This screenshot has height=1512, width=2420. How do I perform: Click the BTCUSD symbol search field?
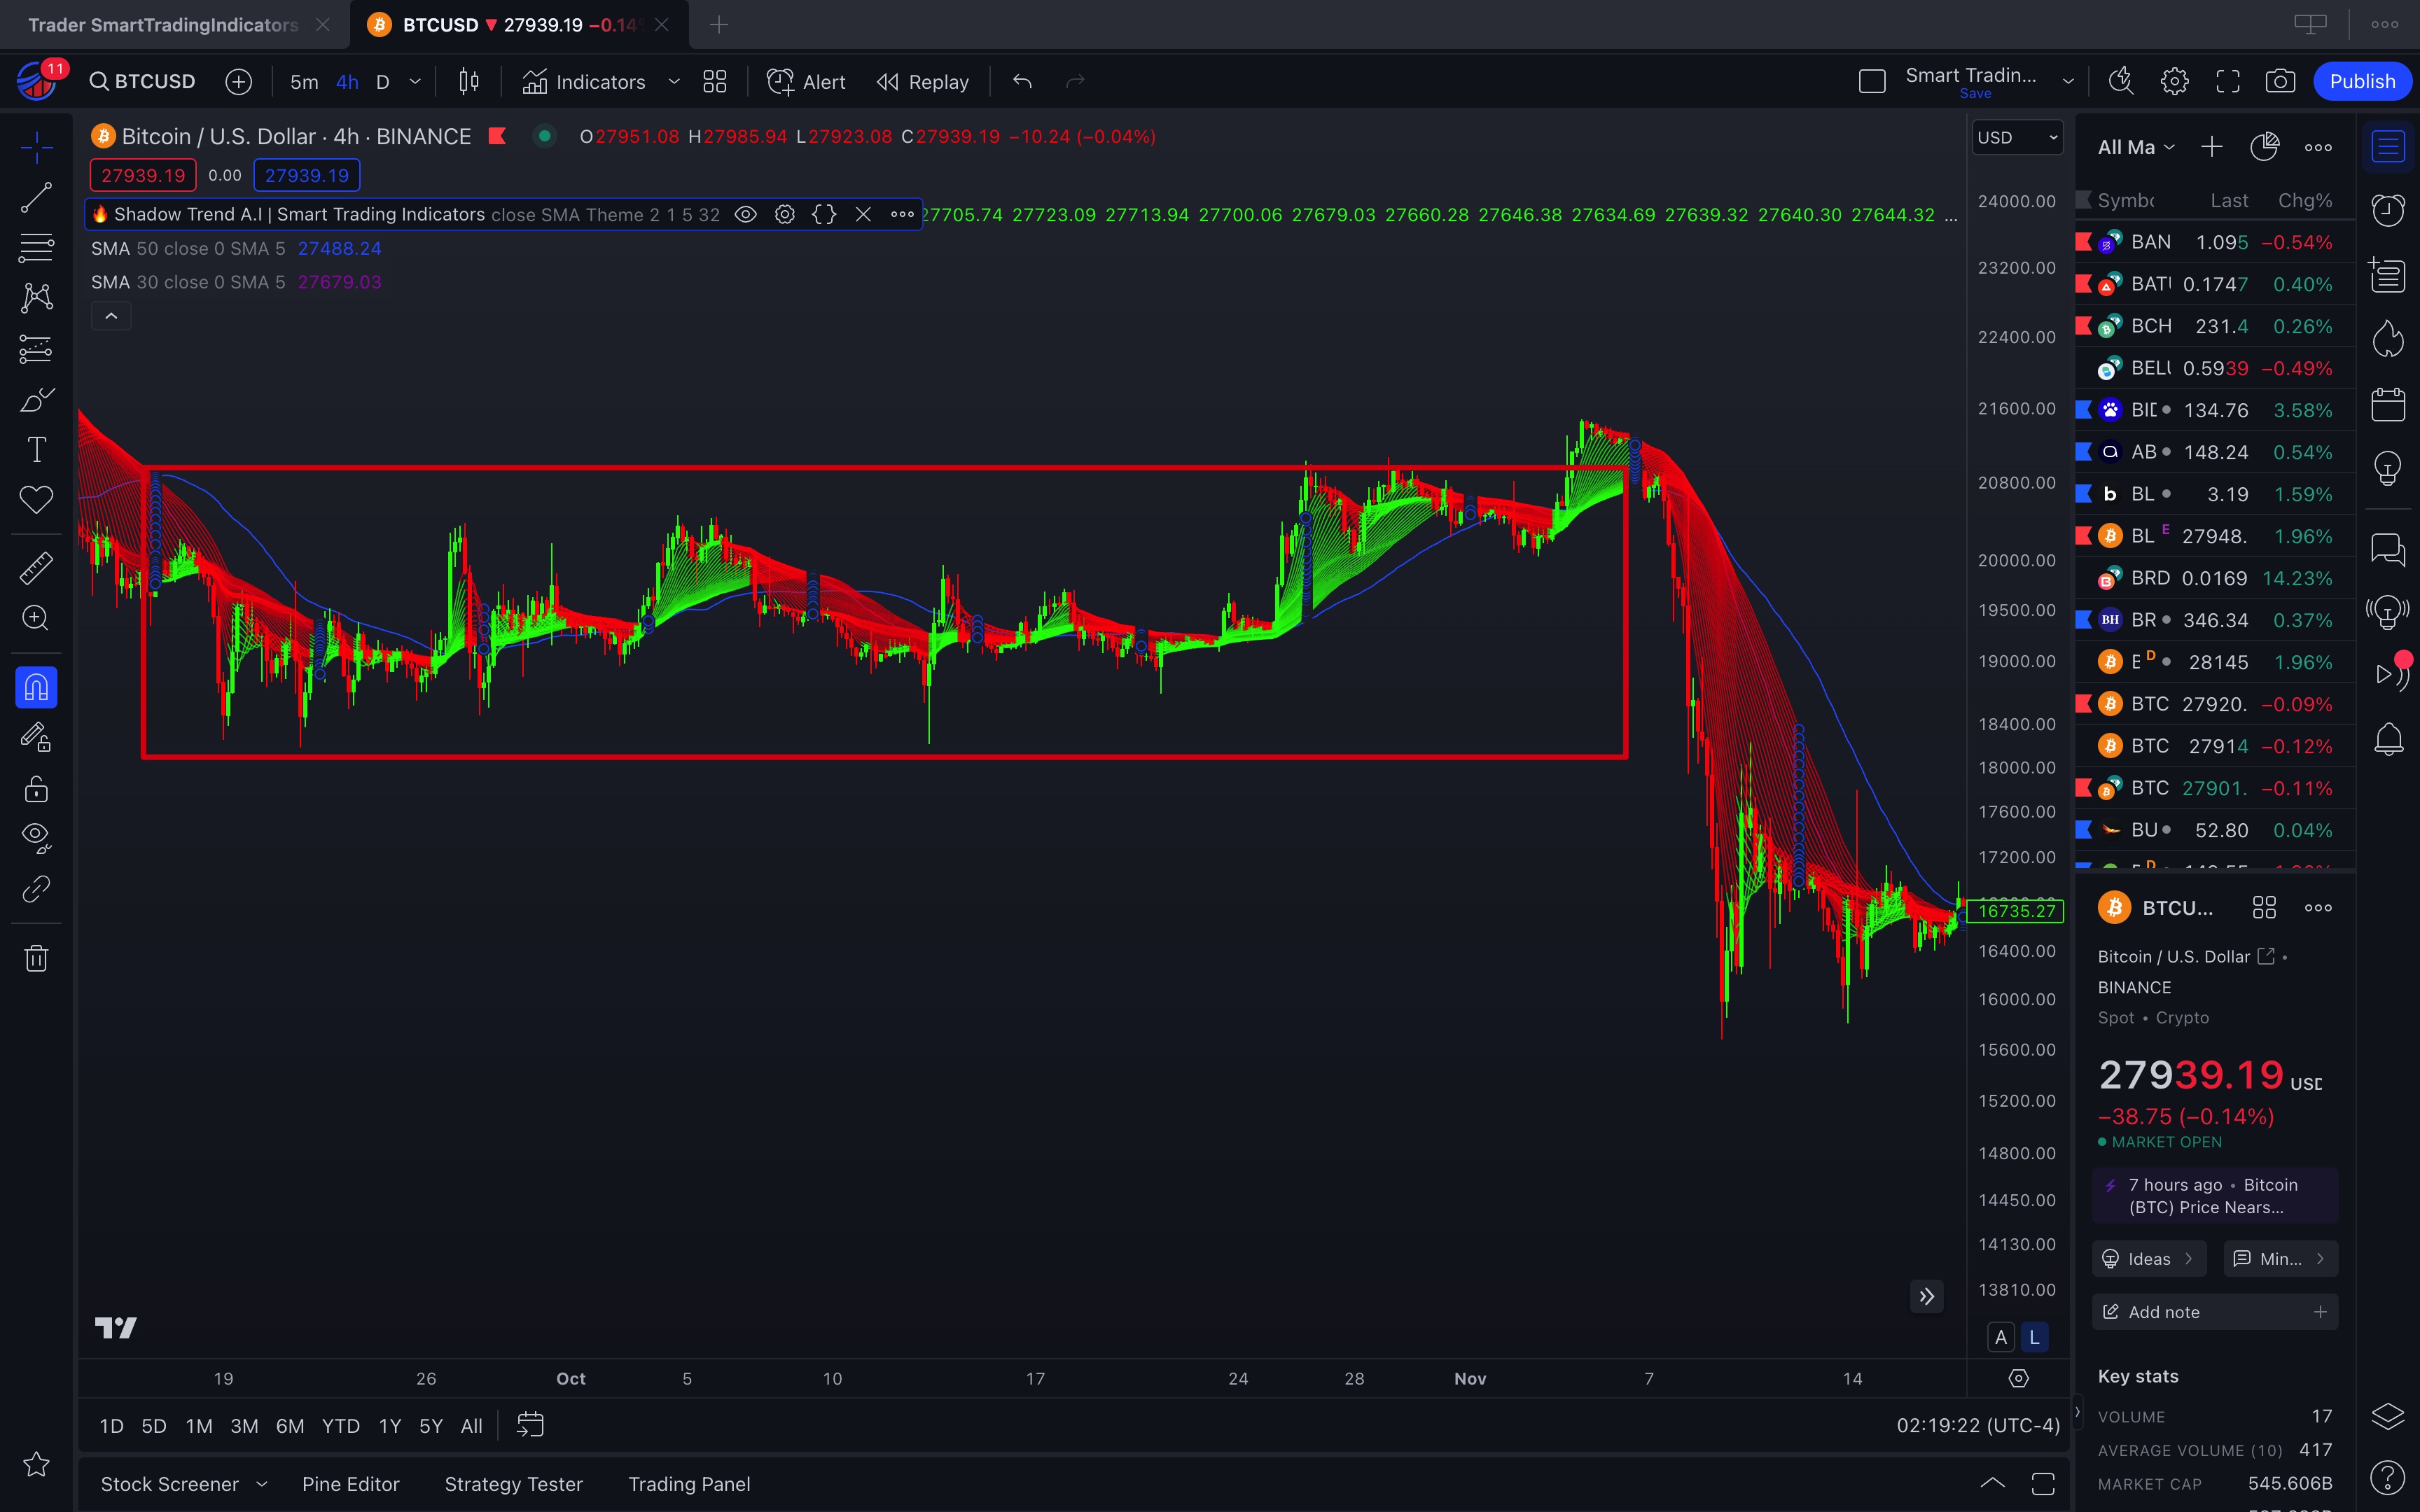pos(143,82)
